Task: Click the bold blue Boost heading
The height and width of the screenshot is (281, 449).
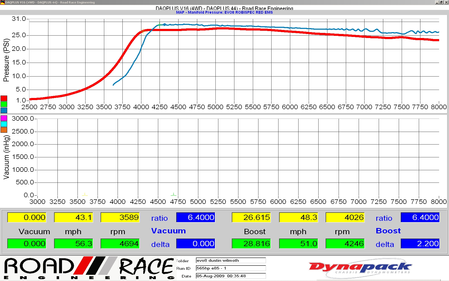Action: (x=388, y=231)
